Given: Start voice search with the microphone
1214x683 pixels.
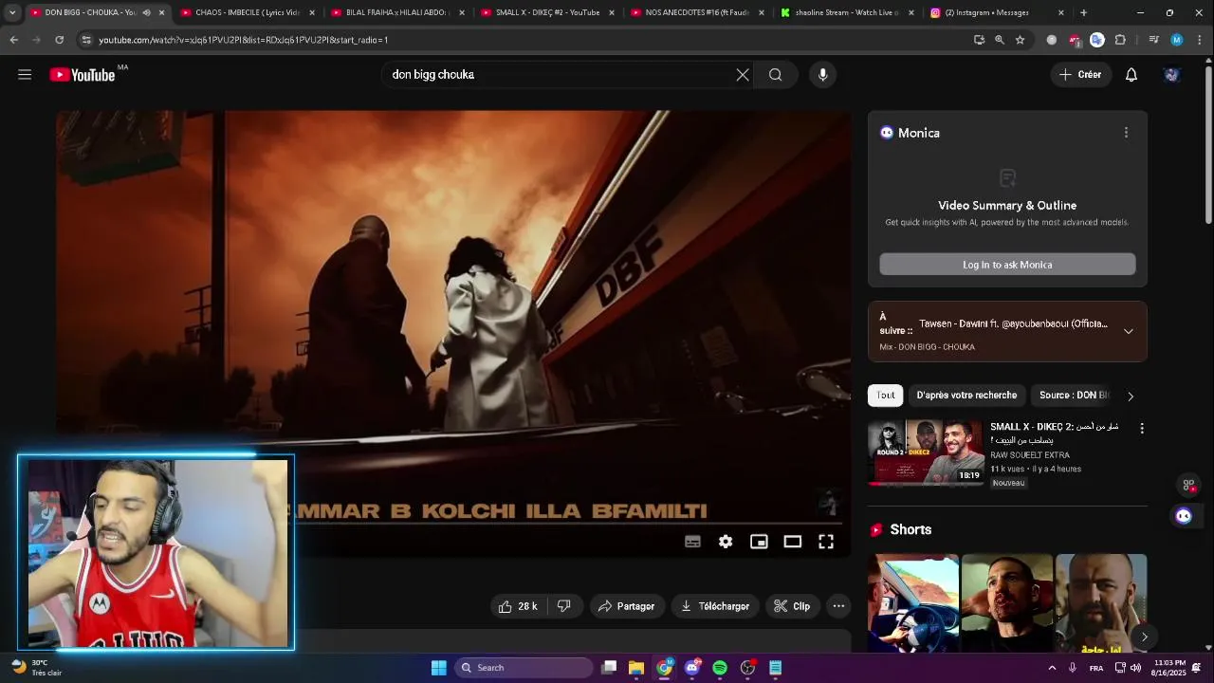Looking at the screenshot, I should 822,75.
